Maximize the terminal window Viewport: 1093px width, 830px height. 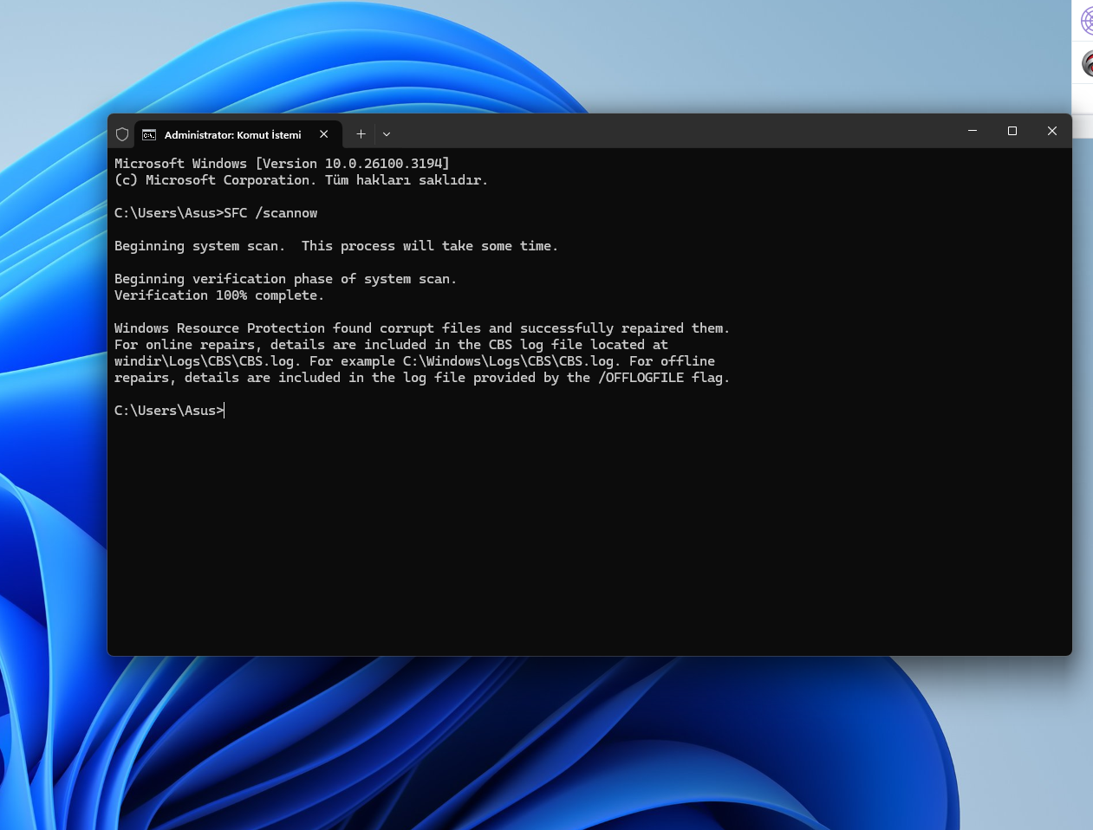pyautogui.click(x=1012, y=131)
